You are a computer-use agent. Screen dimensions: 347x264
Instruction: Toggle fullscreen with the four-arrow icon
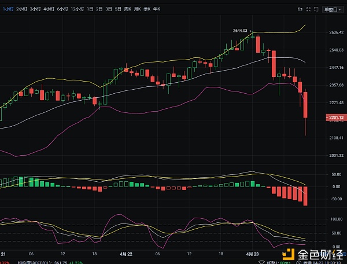pyautogui.click(x=308, y=9)
